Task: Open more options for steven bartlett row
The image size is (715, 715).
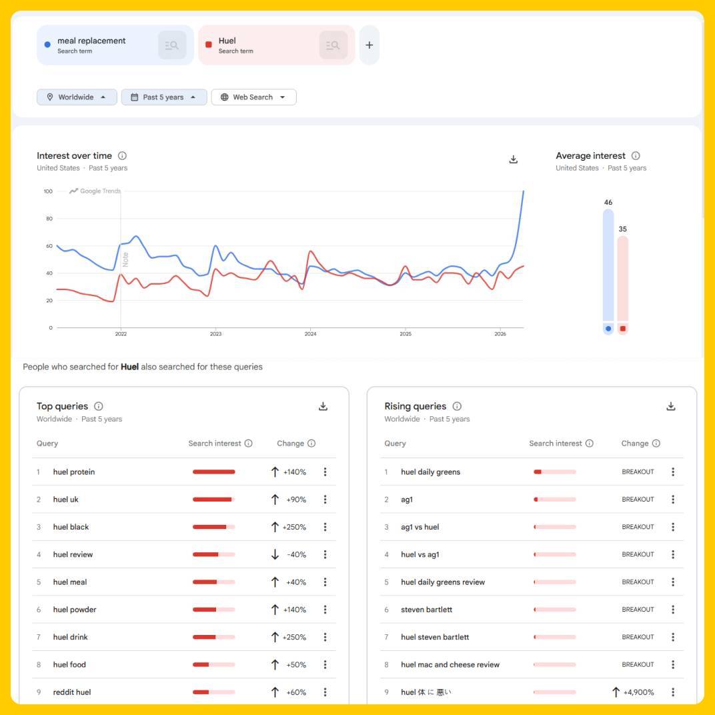Action: click(673, 610)
